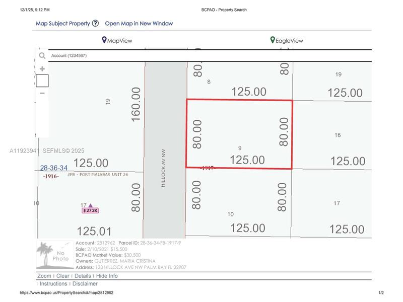
Task: Switch to the MapView tab
Action: coord(120,41)
